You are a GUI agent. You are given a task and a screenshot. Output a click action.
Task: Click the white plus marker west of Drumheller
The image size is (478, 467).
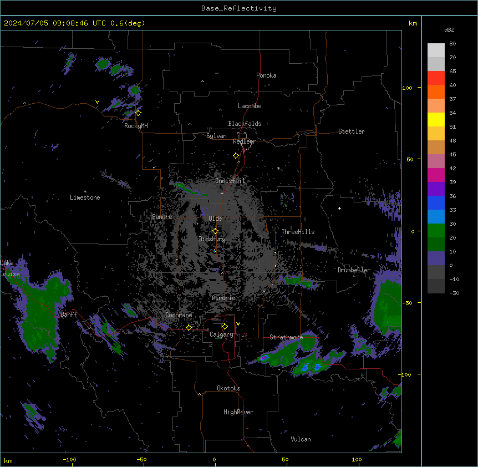coord(339,208)
